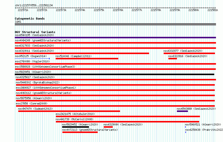Select the red bar under nsv4064249
The width and height of the screenshot is (223, 142).
[x=115, y=43]
